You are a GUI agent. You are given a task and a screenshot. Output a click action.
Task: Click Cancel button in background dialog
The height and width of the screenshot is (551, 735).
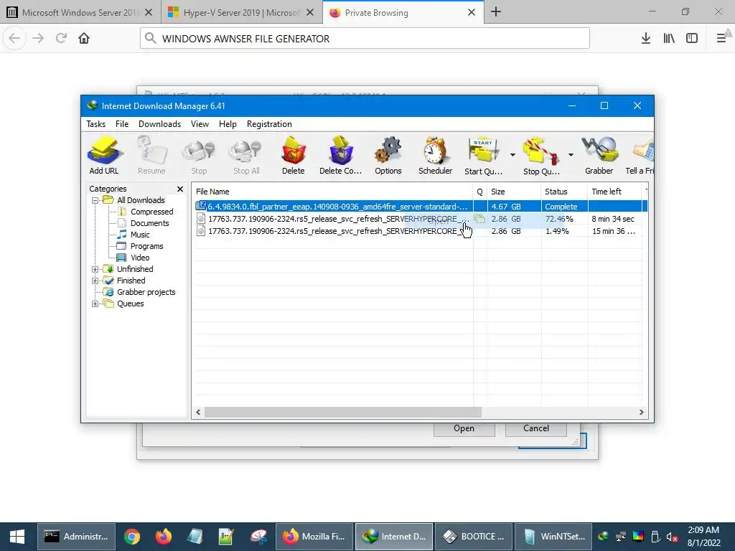coord(535,429)
